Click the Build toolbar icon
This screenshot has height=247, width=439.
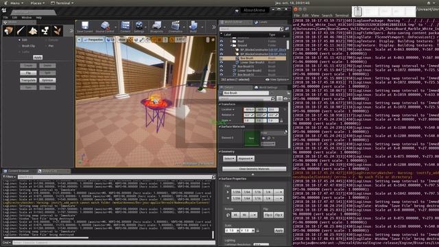point(193,27)
